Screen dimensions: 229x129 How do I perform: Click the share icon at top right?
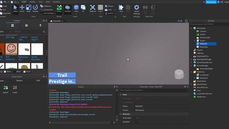pos(222,2)
